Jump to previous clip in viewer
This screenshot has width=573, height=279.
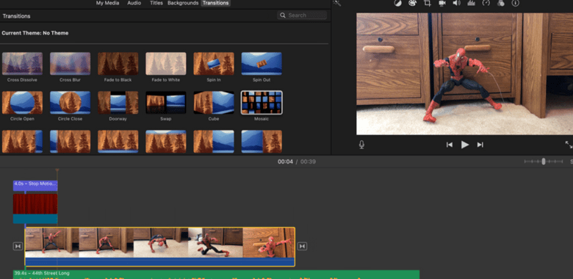point(449,145)
